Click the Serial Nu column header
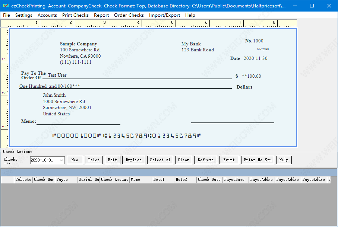338x227 pixels. click(x=89, y=180)
